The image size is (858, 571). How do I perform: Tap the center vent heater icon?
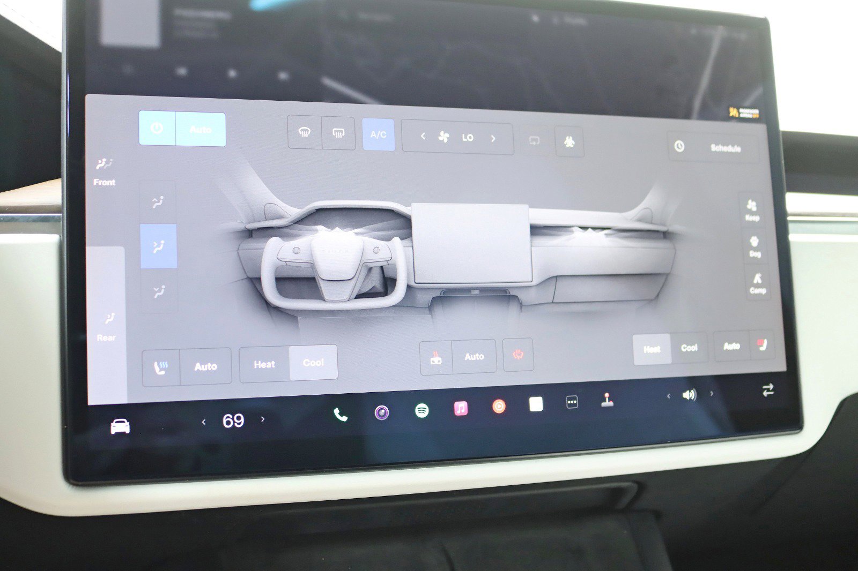(436, 358)
